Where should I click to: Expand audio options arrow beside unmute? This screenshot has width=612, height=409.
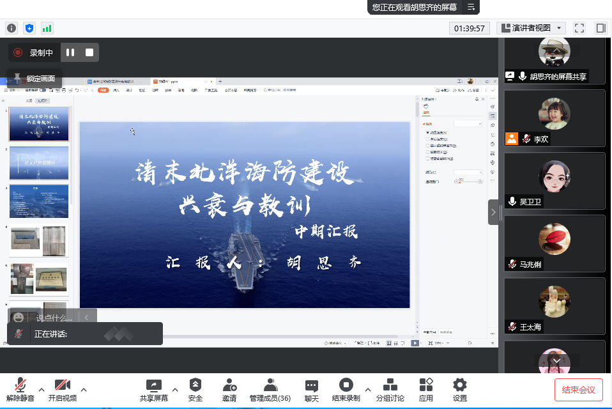[x=42, y=389]
